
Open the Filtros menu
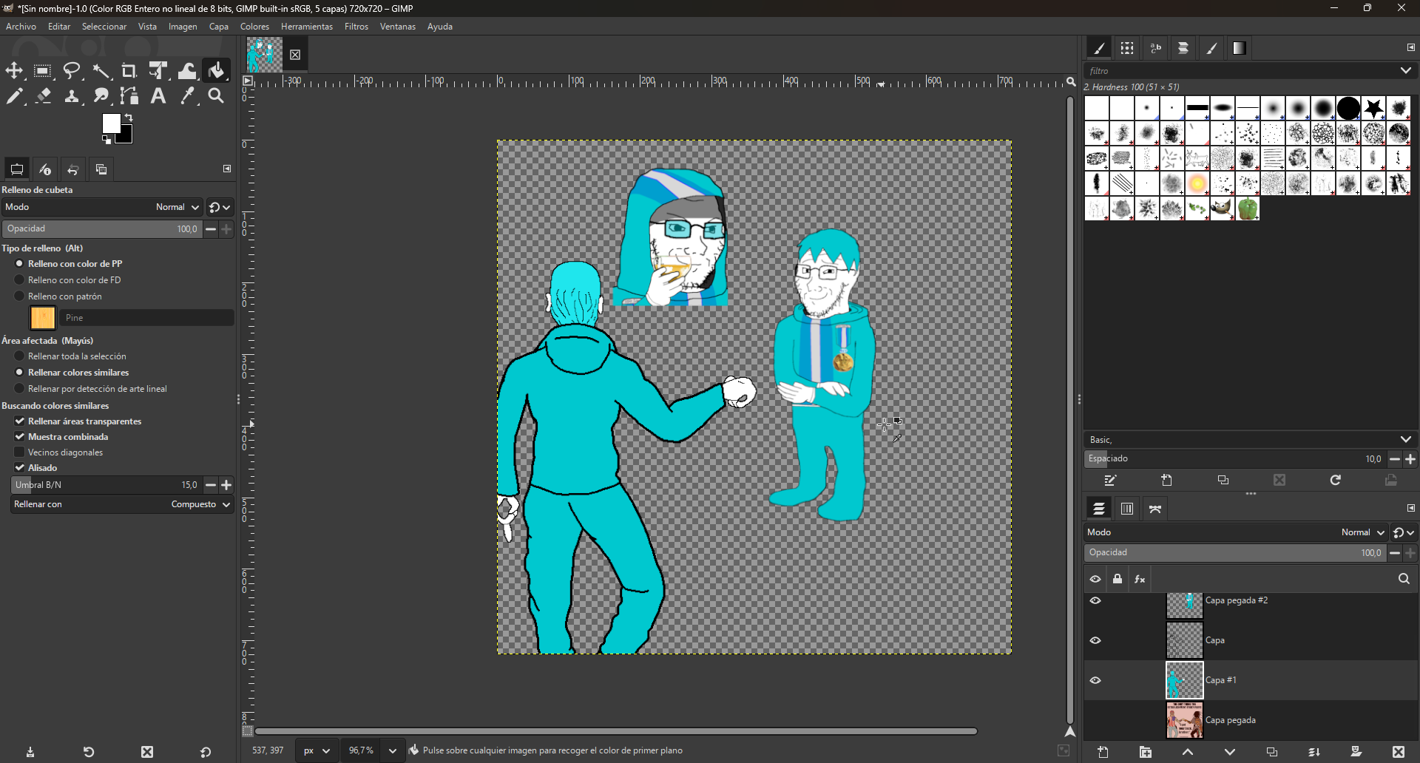(356, 27)
